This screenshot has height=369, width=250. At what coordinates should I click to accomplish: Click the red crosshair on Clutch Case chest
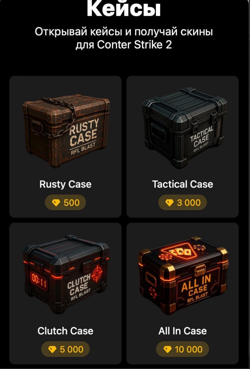click(x=97, y=274)
